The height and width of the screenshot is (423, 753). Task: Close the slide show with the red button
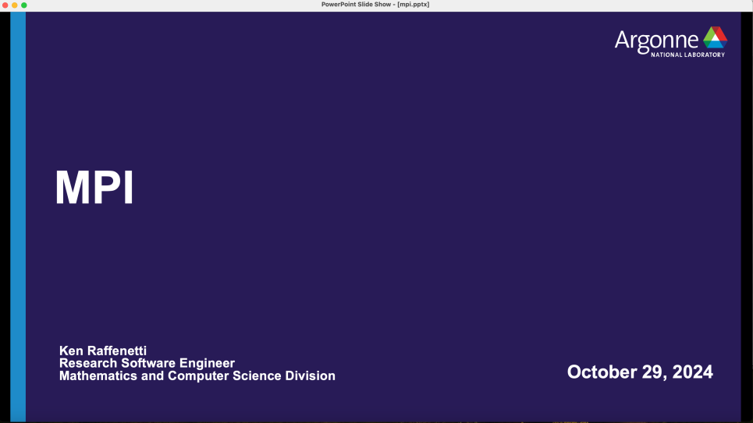tap(5, 5)
